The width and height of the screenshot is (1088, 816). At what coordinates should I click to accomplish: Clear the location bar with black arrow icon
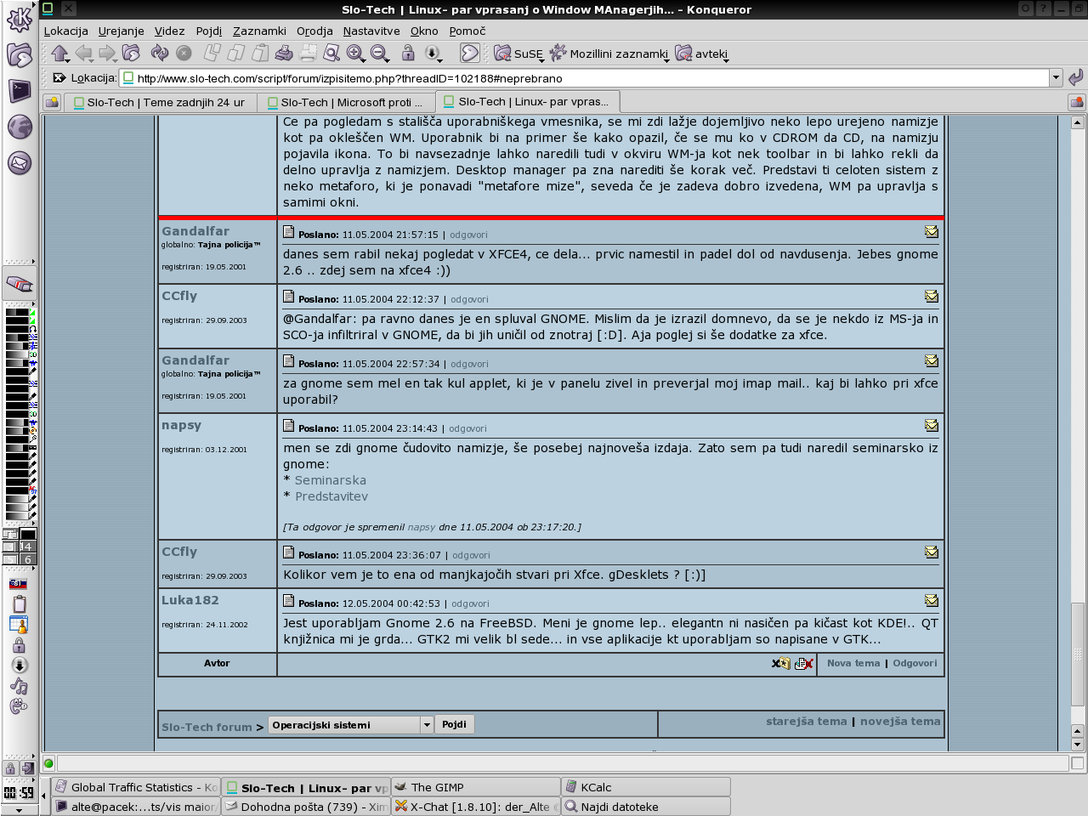pyautogui.click(x=59, y=77)
